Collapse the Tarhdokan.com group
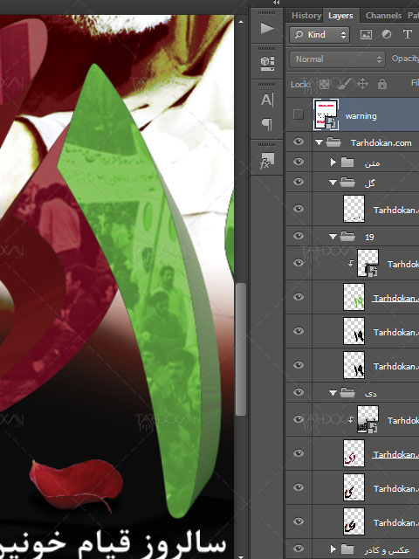Image resolution: width=419 pixels, height=559 pixels. click(319, 142)
